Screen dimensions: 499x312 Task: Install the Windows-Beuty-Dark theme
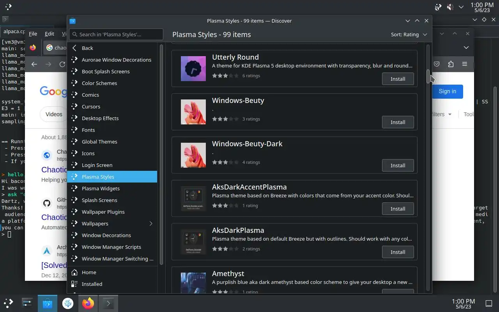point(398,165)
